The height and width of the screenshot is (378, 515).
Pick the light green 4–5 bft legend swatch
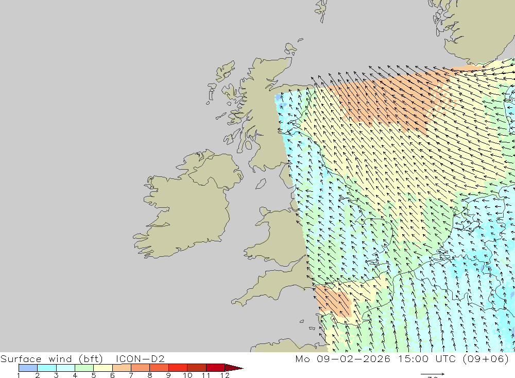tap(84, 368)
